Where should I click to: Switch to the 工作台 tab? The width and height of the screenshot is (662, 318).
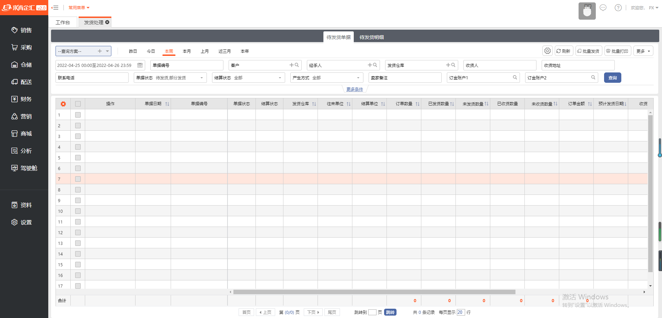[63, 22]
